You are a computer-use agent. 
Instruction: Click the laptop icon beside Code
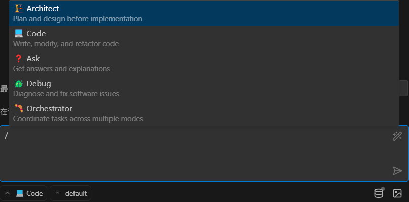(x=19, y=33)
